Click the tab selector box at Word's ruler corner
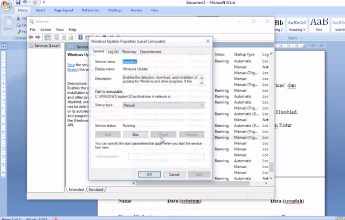The image size is (345, 220). [4, 46]
